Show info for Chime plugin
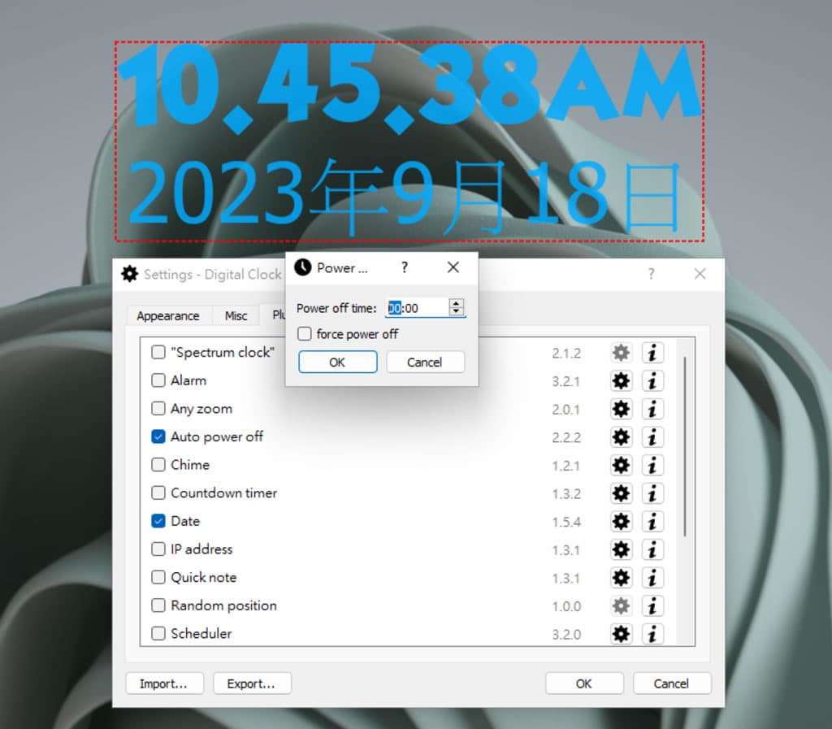The image size is (832, 729). click(x=652, y=466)
